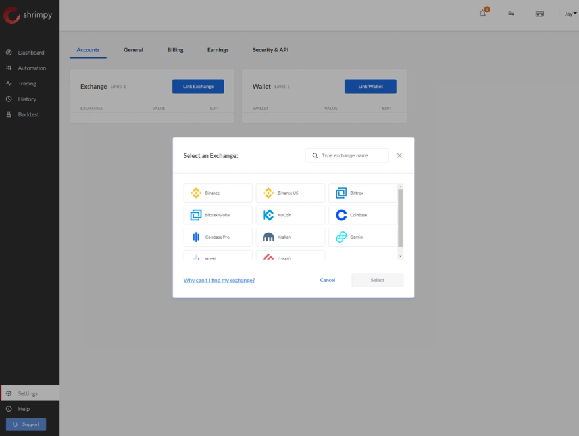Viewport: 579px width, 436px height.
Task: Click the Link Exchange button
Action: (198, 86)
